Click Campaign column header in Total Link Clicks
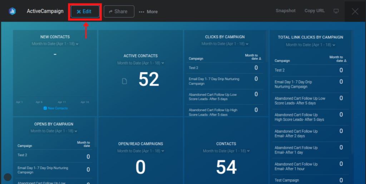This screenshot has height=184, width=366. [x=282, y=61]
